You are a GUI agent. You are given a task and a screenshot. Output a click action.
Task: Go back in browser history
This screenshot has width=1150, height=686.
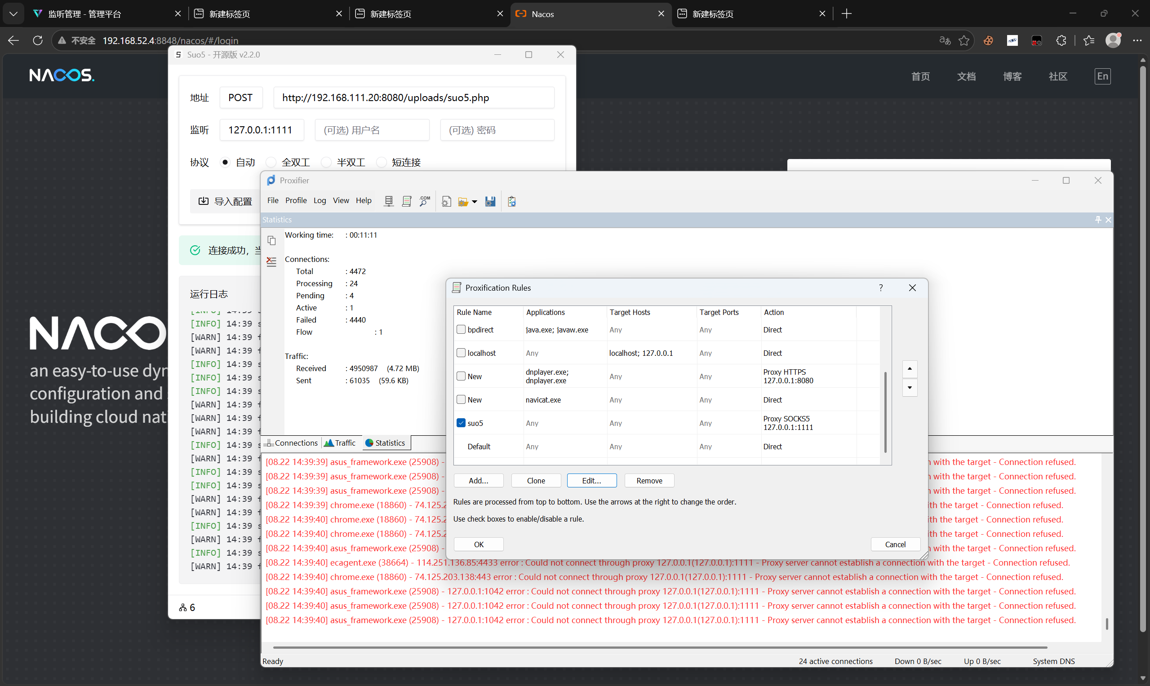click(13, 41)
